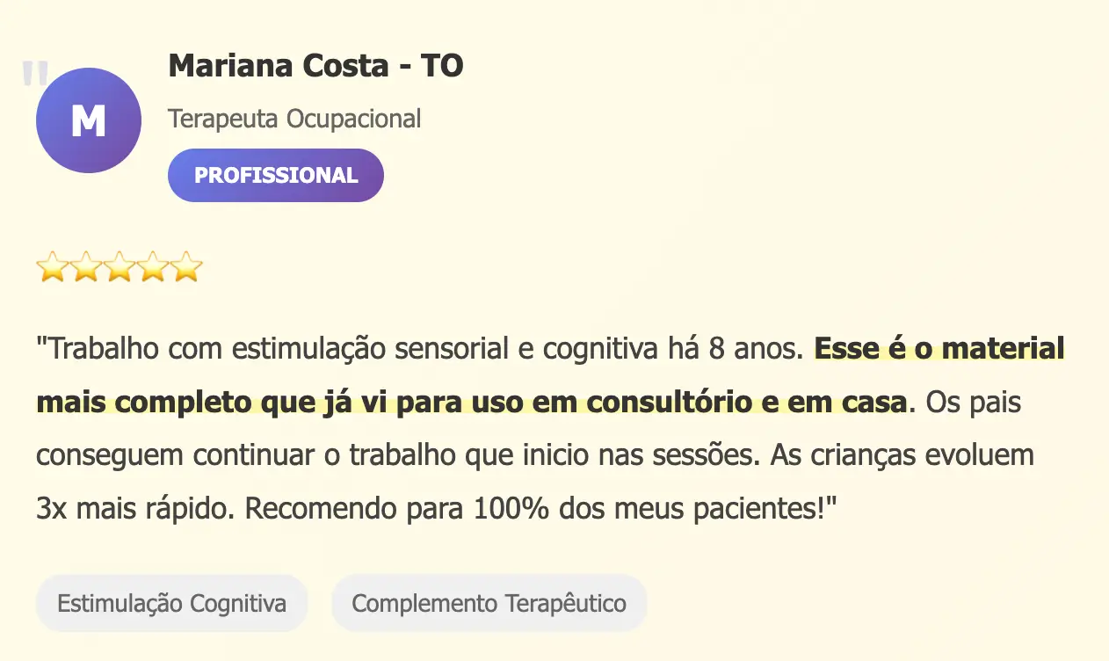Click the purple "M" avatar circle

coord(89,120)
